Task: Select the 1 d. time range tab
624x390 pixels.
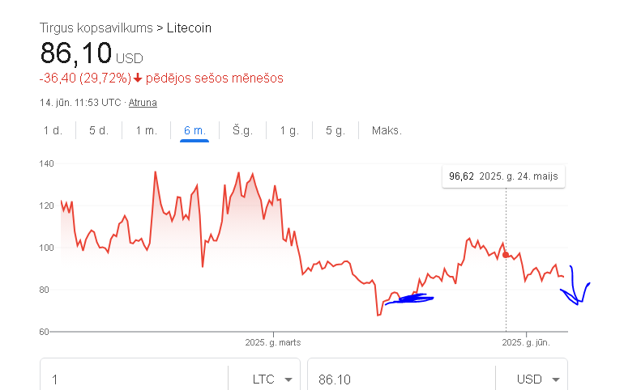Action: click(x=53, y=130)
